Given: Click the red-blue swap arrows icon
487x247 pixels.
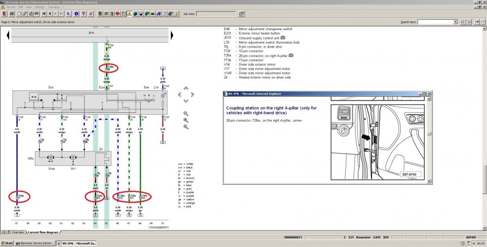Looking at the screenshot, I should [x=91, y=14].
